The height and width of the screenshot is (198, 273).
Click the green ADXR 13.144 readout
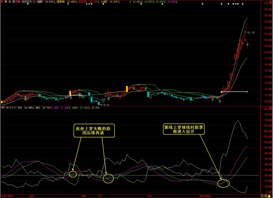click(x=81, y=108)
